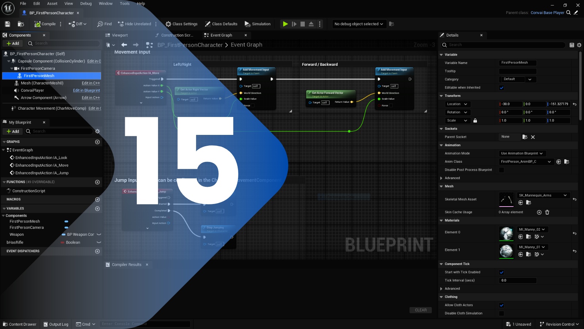The image size is (584, 329).
Task: Add a Skin Cache Usage array element
Action: point(539,212)
